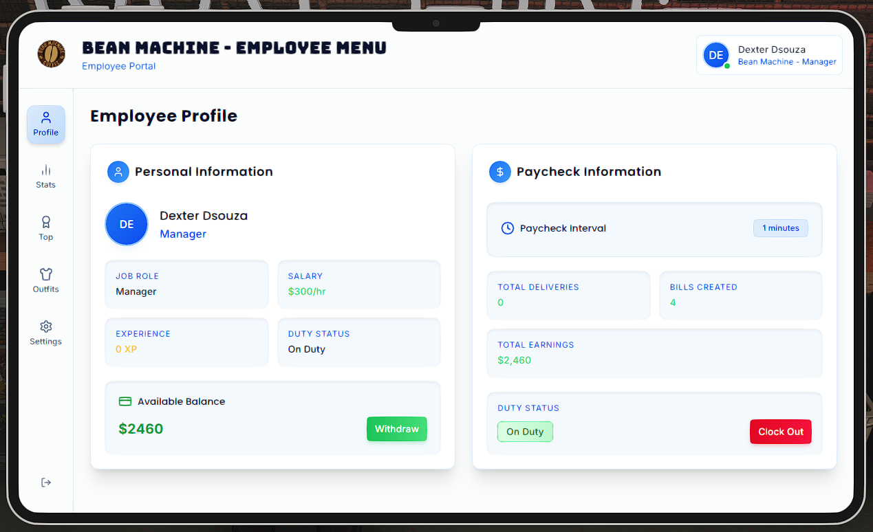The height and width of the screenshot is (532, 873).
Task: Click the $2,460 total earnings value
Action: [515, 360]
